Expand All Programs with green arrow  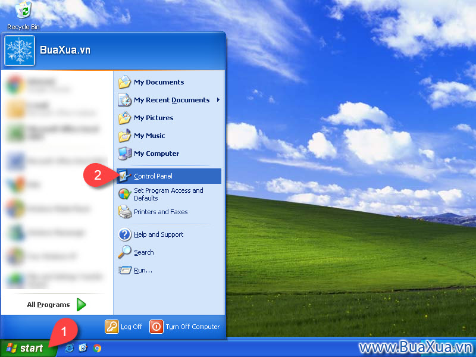coord(82,305)
